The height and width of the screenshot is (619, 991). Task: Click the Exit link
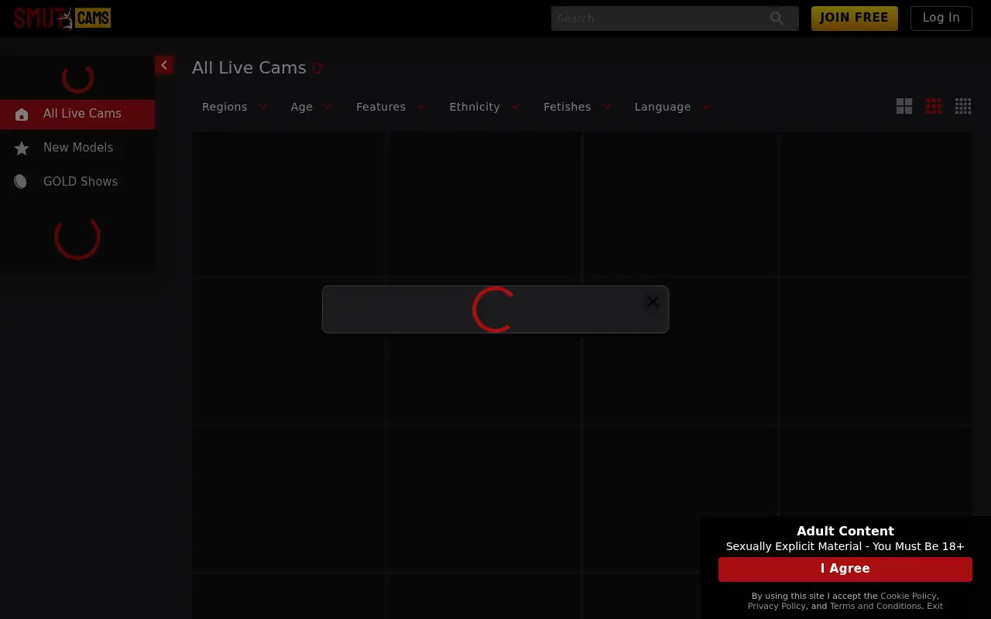coord(934,607)
